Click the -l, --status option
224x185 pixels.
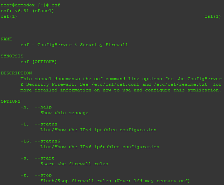point(39,124)
